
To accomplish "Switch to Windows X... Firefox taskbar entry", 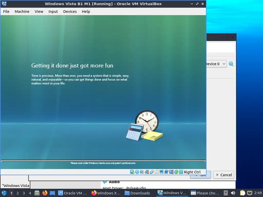I will (106, 193).
